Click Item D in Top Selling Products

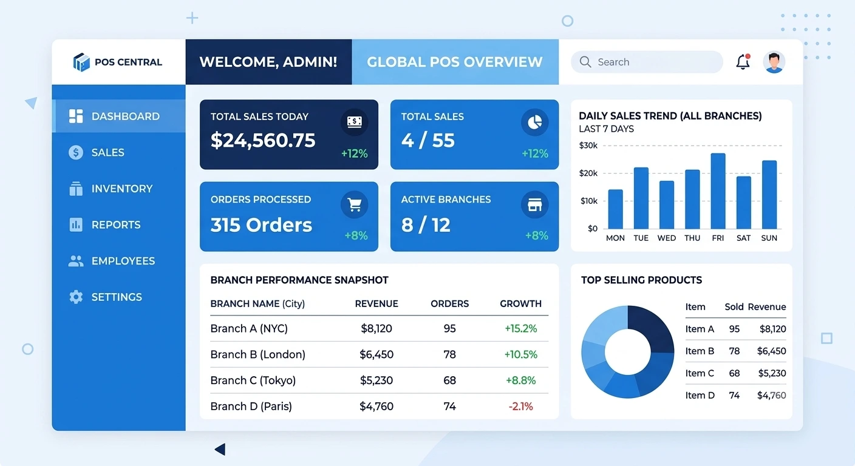click(700, 395)
